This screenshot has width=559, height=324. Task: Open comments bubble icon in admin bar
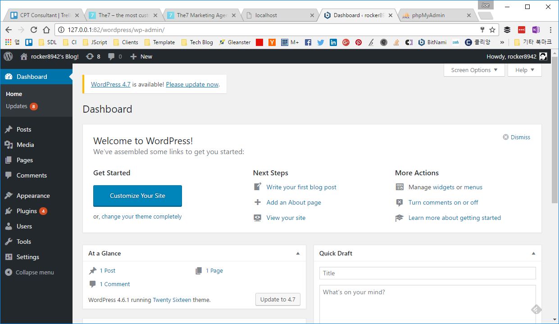(114, 56)
